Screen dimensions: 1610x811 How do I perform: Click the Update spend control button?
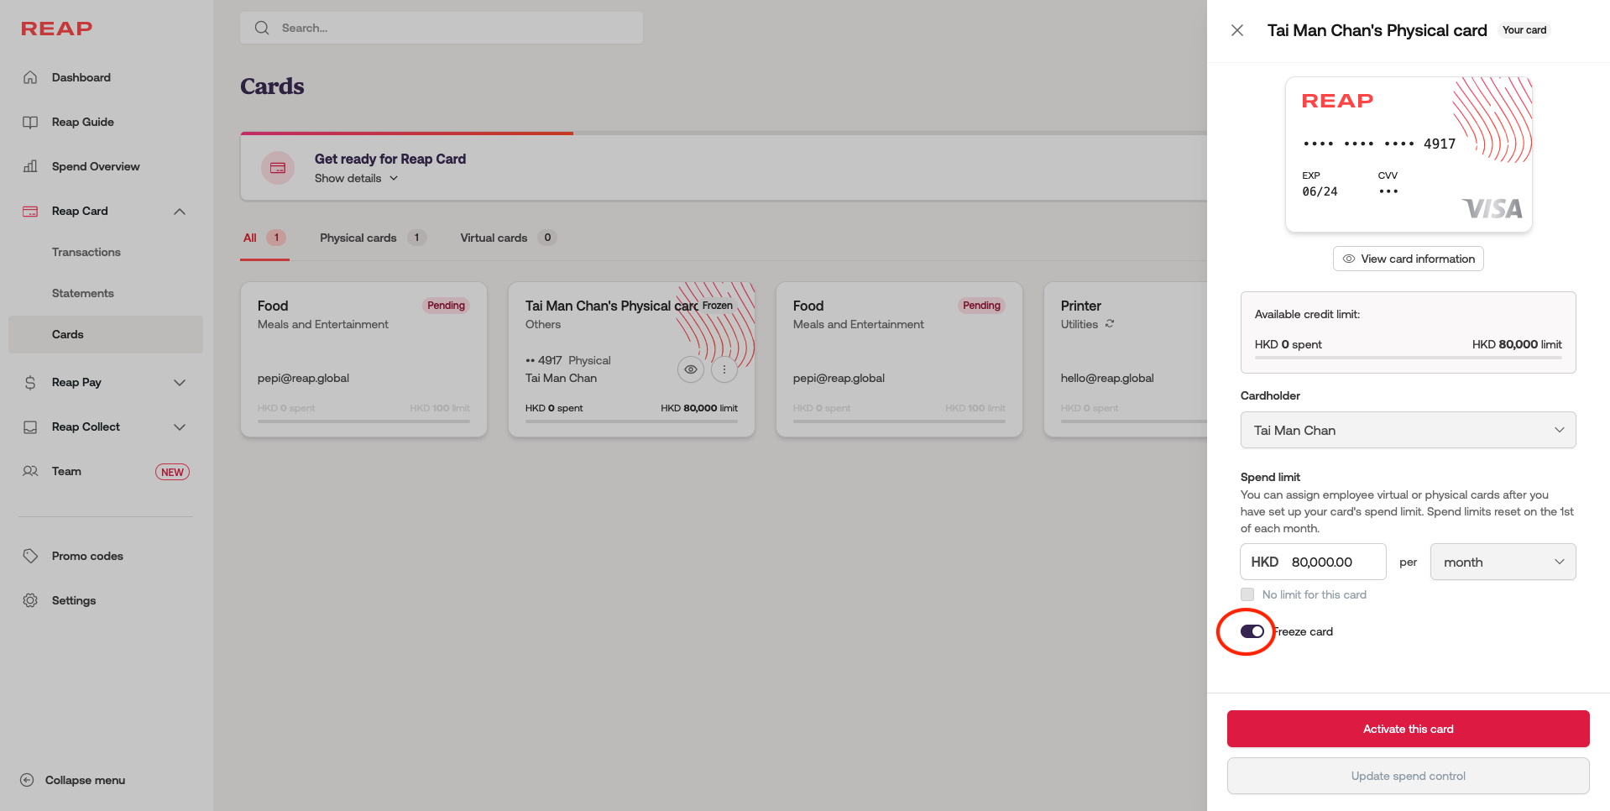pos(1409,776)
